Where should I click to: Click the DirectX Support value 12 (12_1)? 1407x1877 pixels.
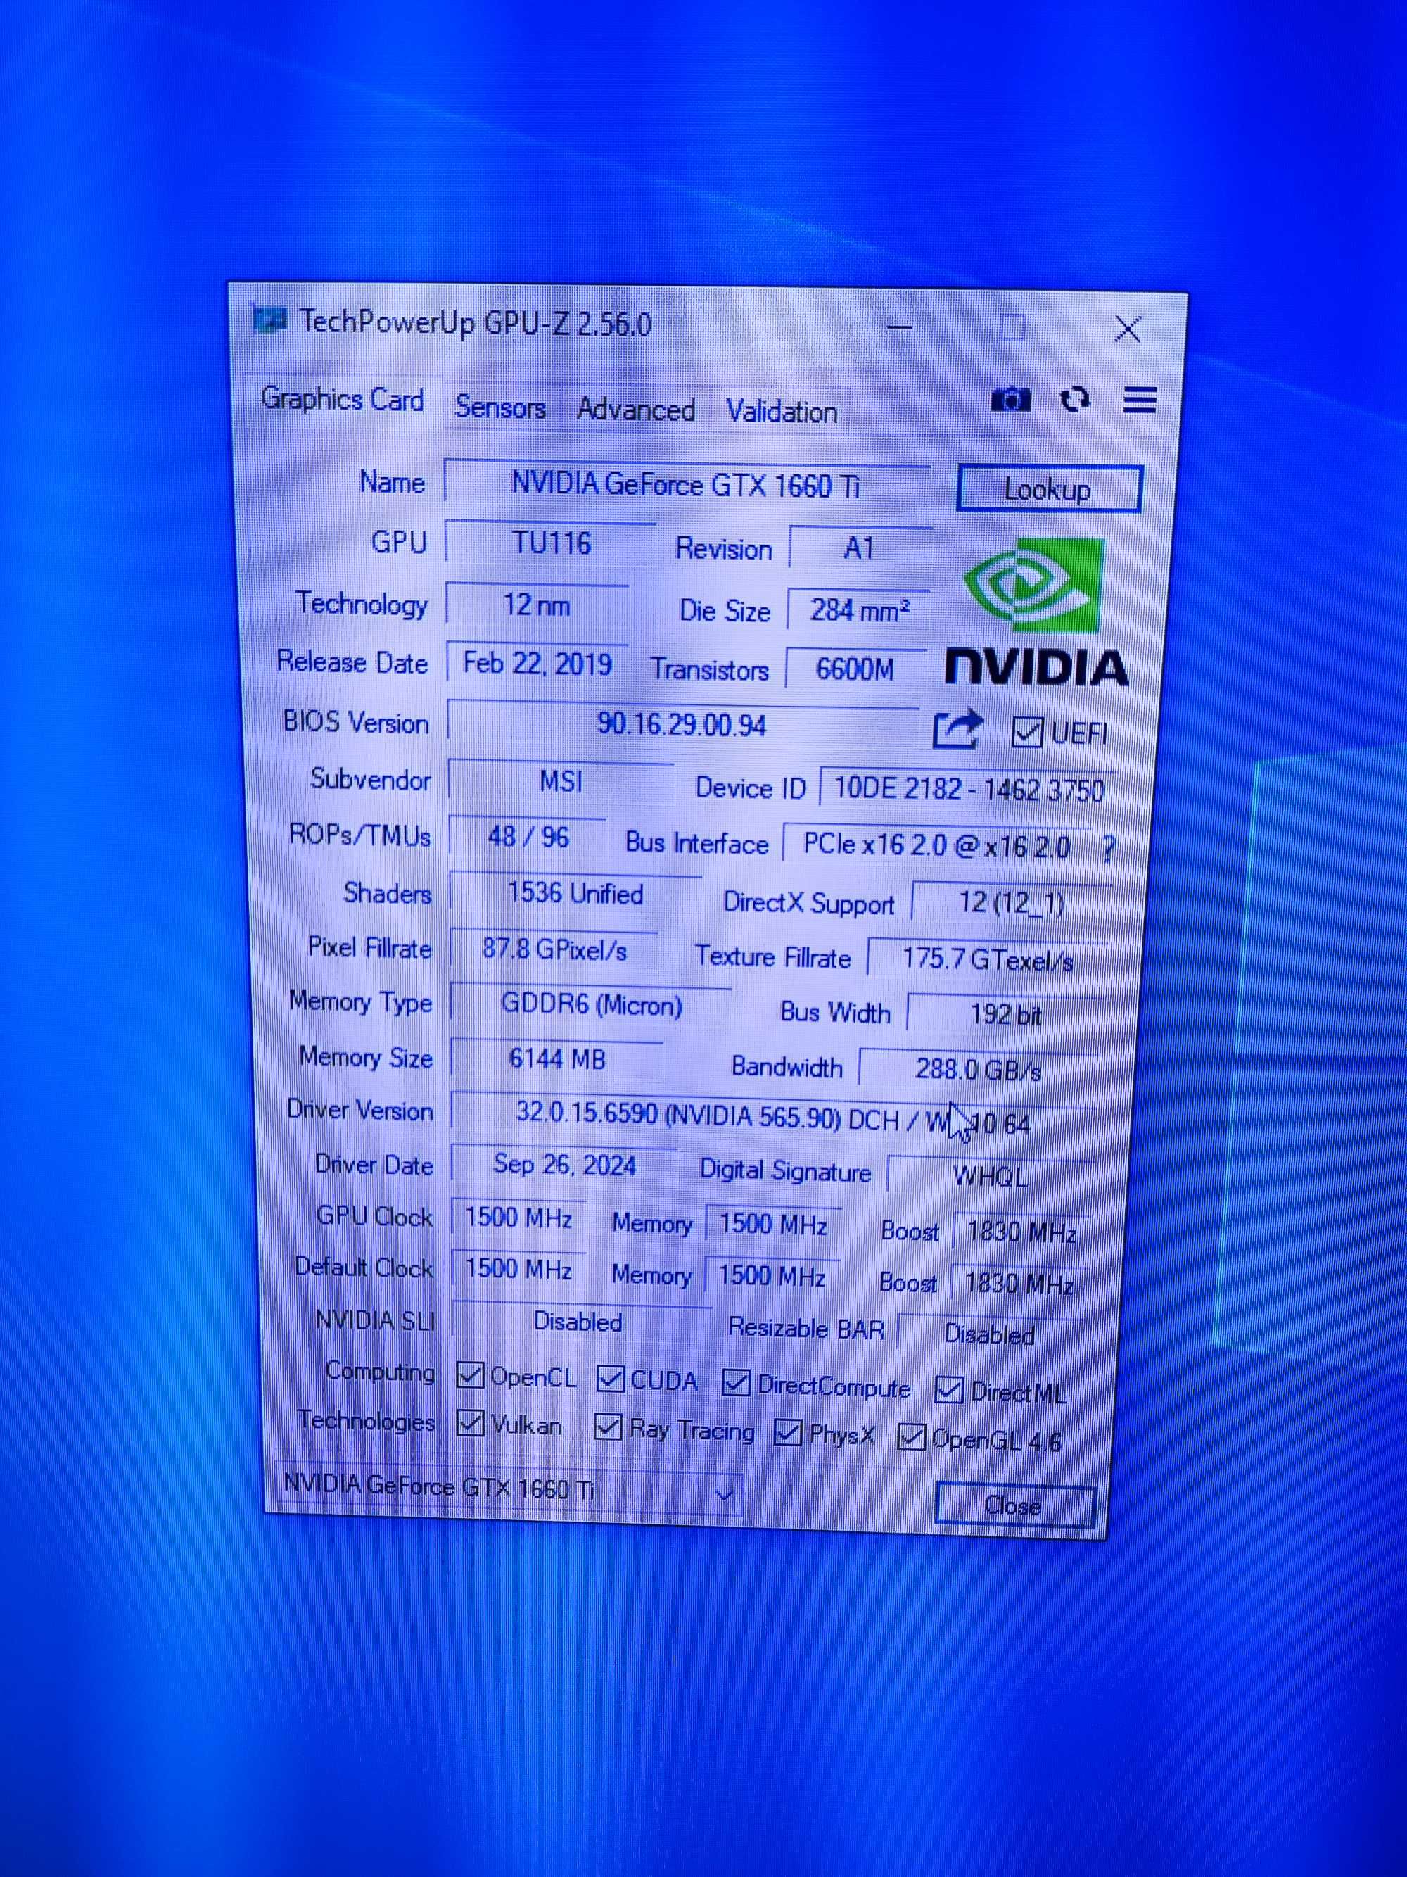coord(1011,902)
